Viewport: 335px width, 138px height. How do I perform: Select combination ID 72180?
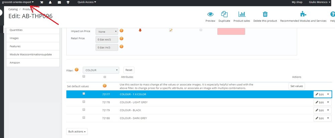[106, 118]
